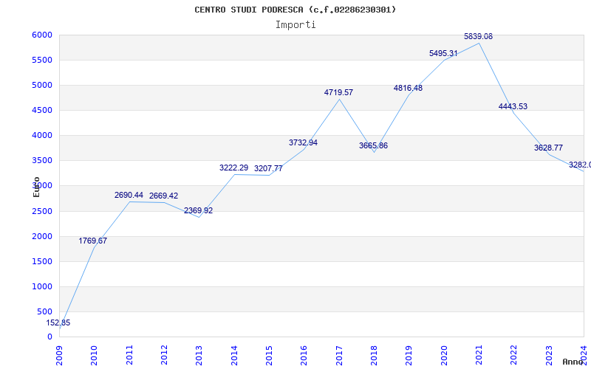Click the 2024 value label starting 3282

click(580, 165)
